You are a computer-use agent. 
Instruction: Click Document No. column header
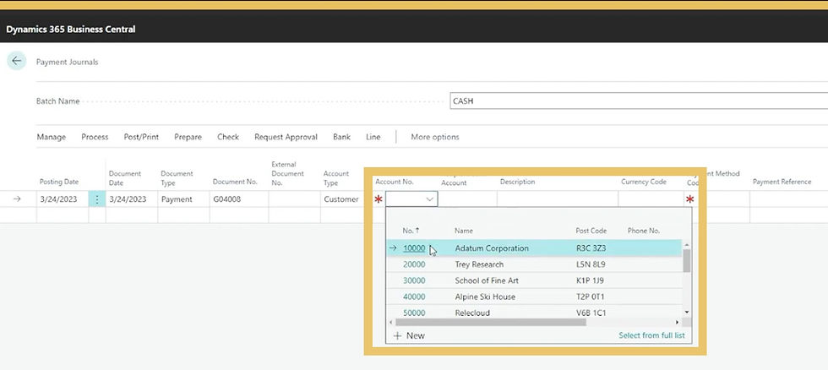click(235, 182)
